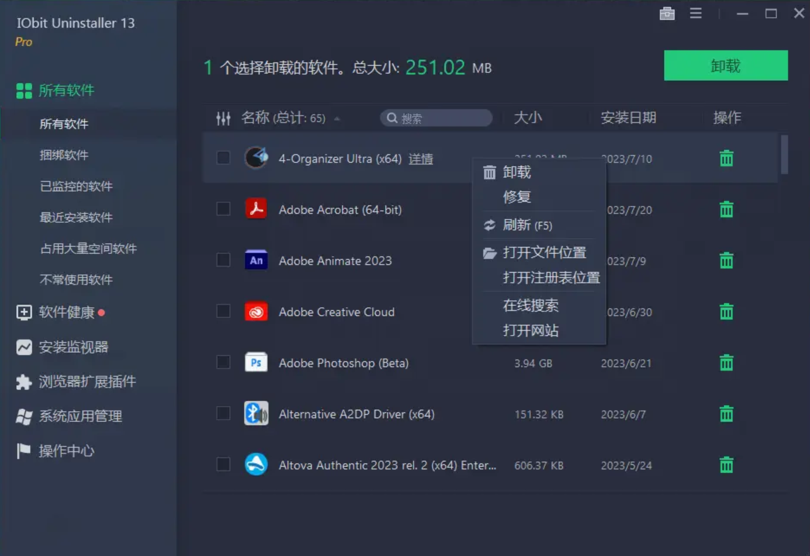This screenshot has height=556, width=810.
Task: Toggle checkbox for Adobe Photoshop (Beta)
Action: click(223, 362)
